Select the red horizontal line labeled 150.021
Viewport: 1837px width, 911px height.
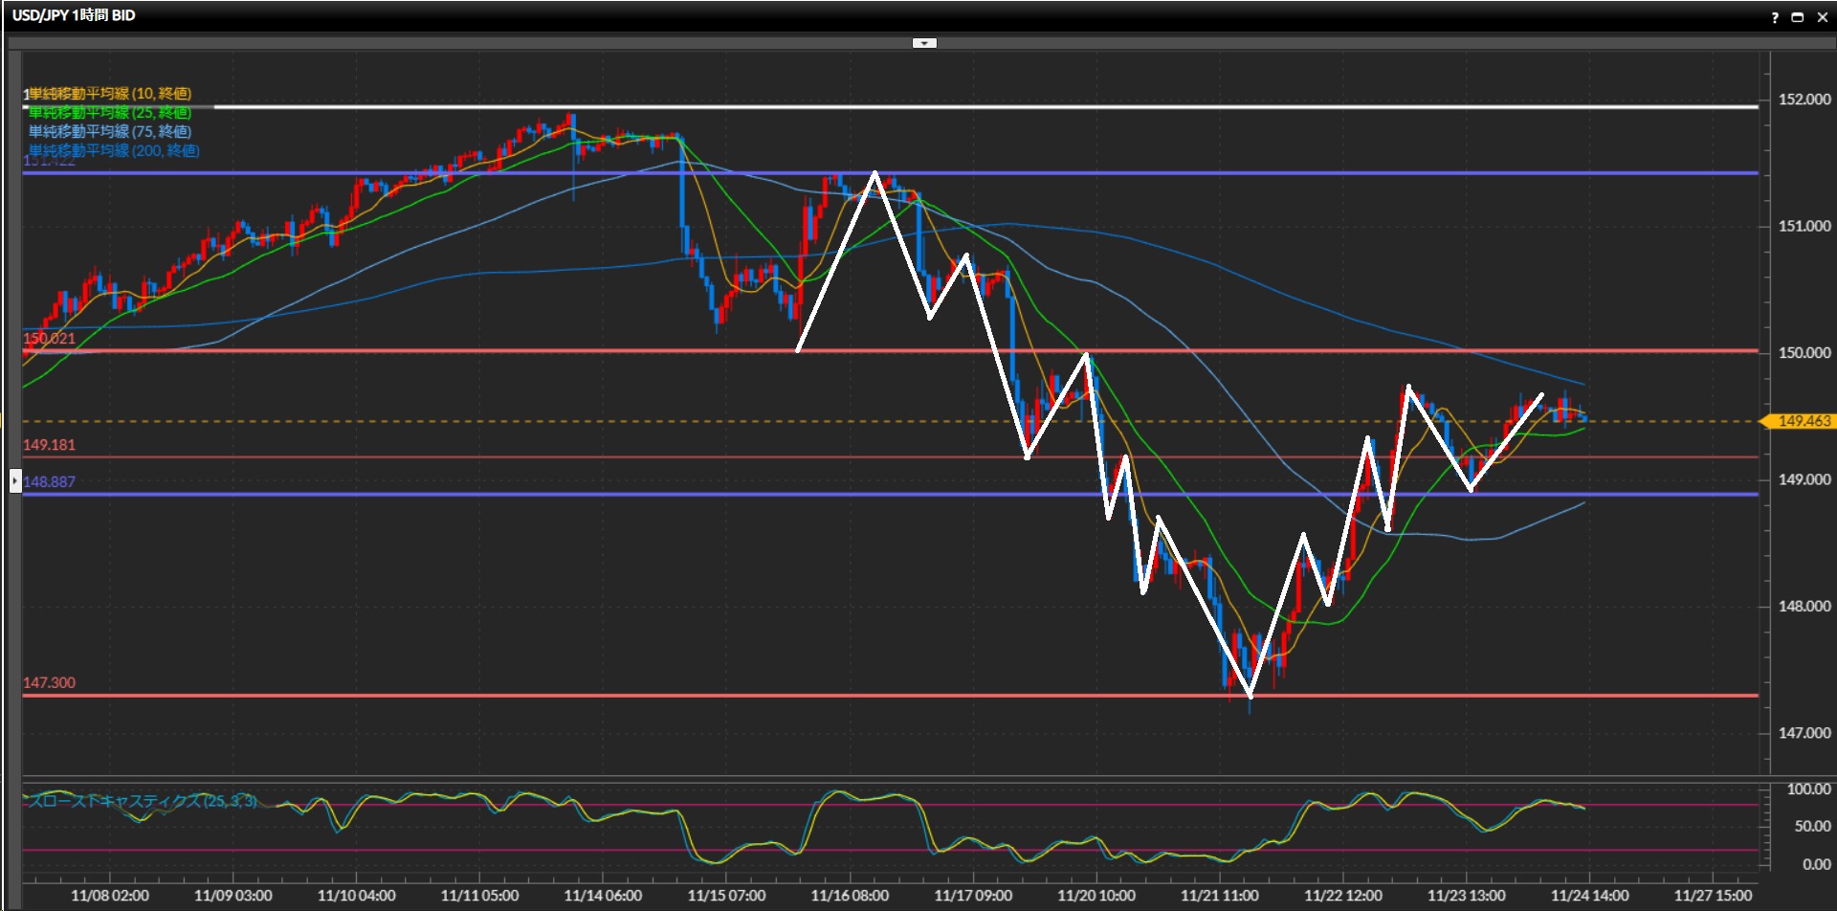(x=574, y=351)
